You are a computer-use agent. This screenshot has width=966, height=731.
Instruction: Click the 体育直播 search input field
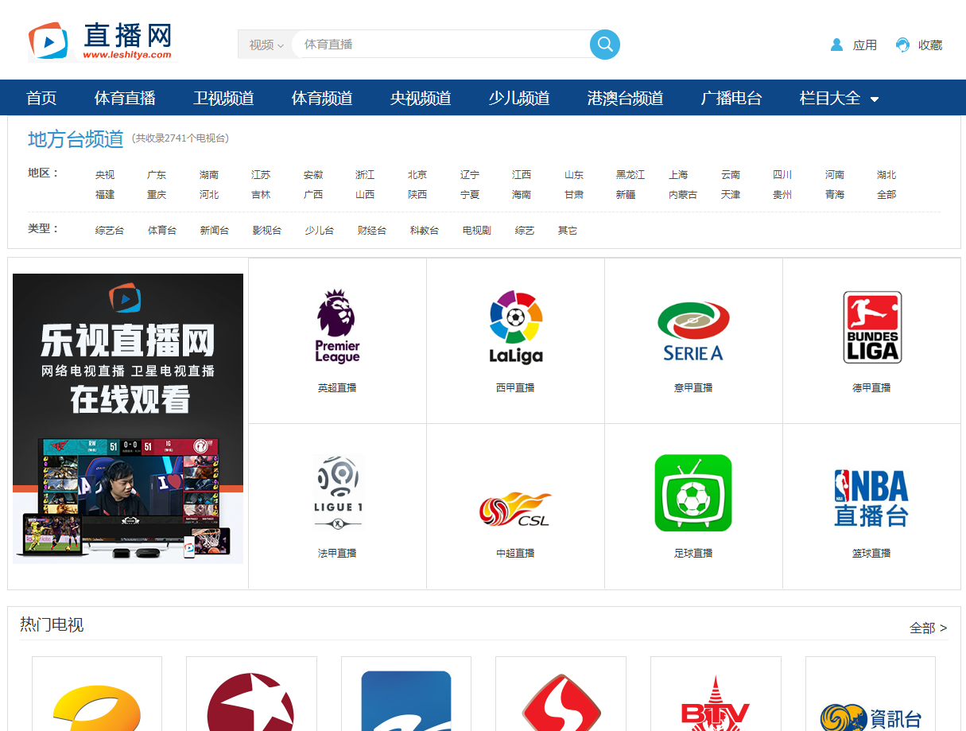point(442,45)
